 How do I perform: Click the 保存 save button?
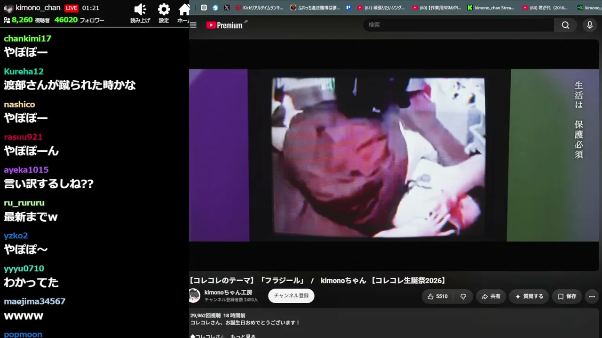pos(567,296)
